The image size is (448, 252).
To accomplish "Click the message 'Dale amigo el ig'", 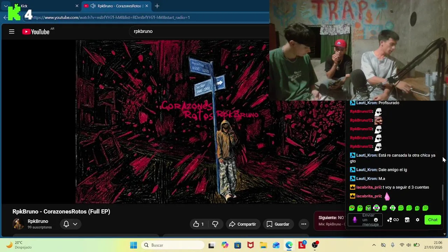I will (x=392, y=170).
